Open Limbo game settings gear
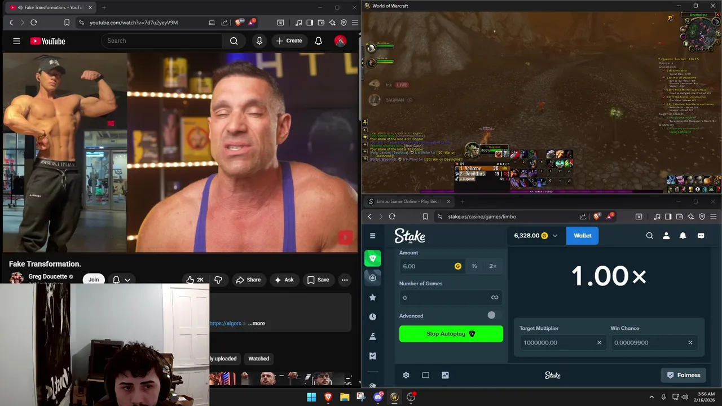This screenshot has width=722, height=406. pyautogui.click(x=406, y=375)
